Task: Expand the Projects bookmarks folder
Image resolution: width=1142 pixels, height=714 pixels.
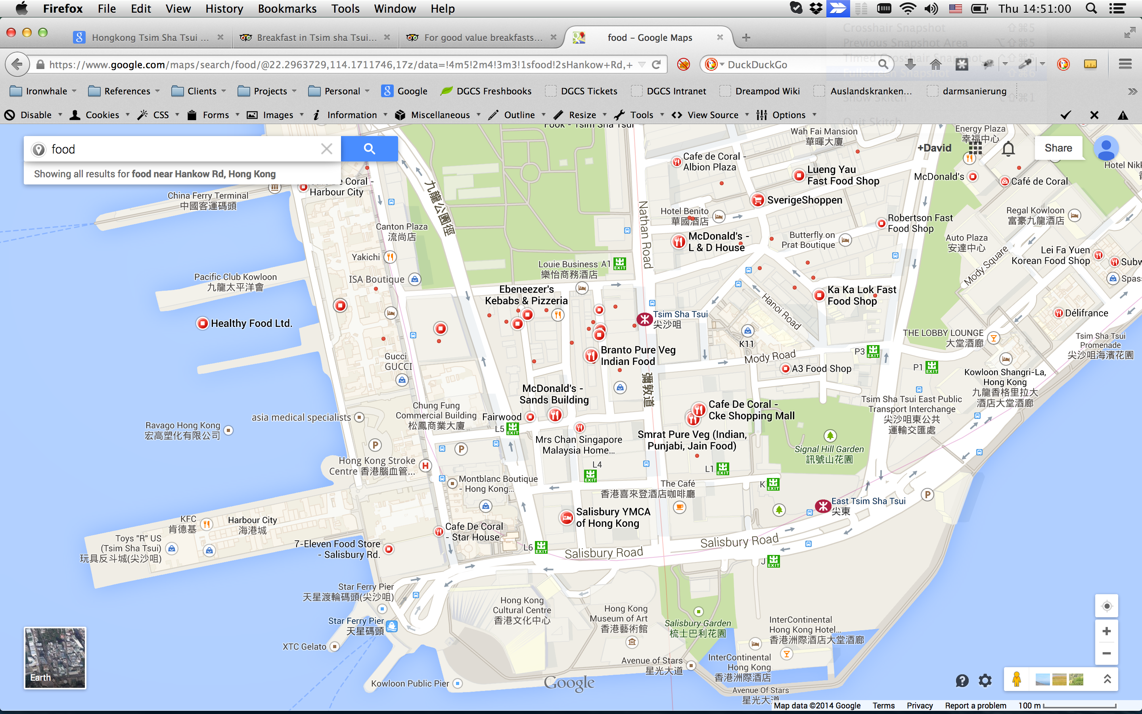Action: click(268, 91)
